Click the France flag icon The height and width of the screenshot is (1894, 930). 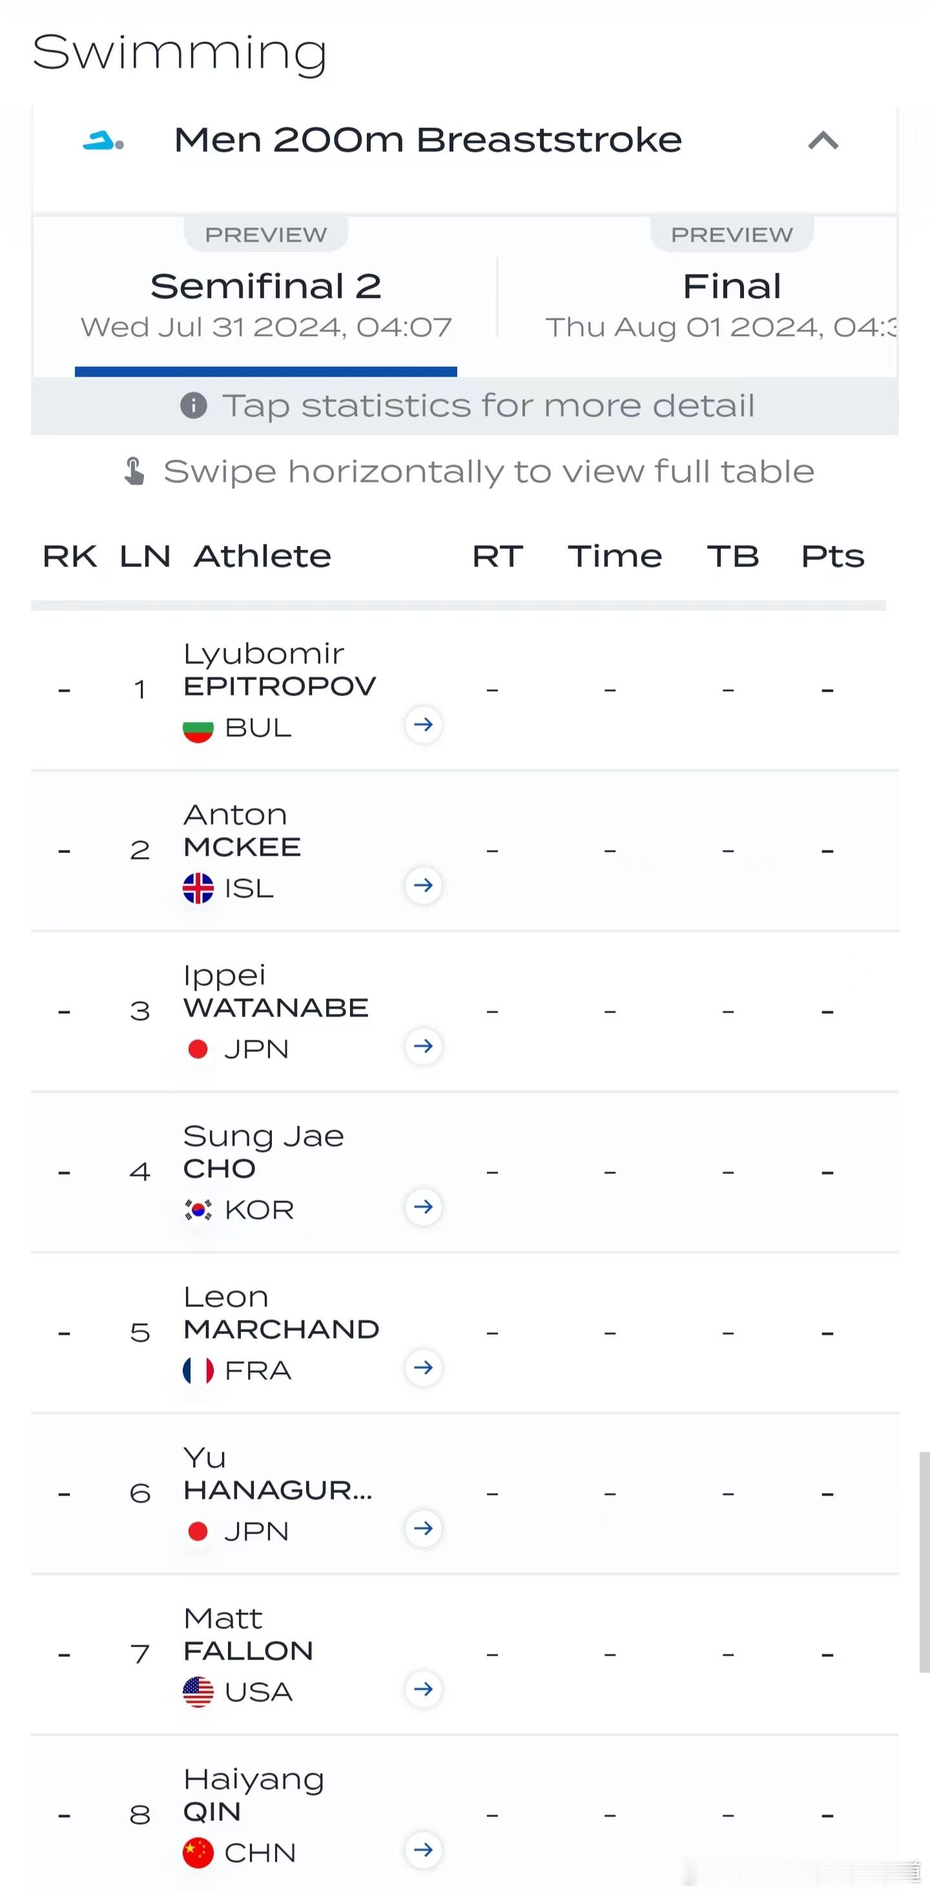198,1370
